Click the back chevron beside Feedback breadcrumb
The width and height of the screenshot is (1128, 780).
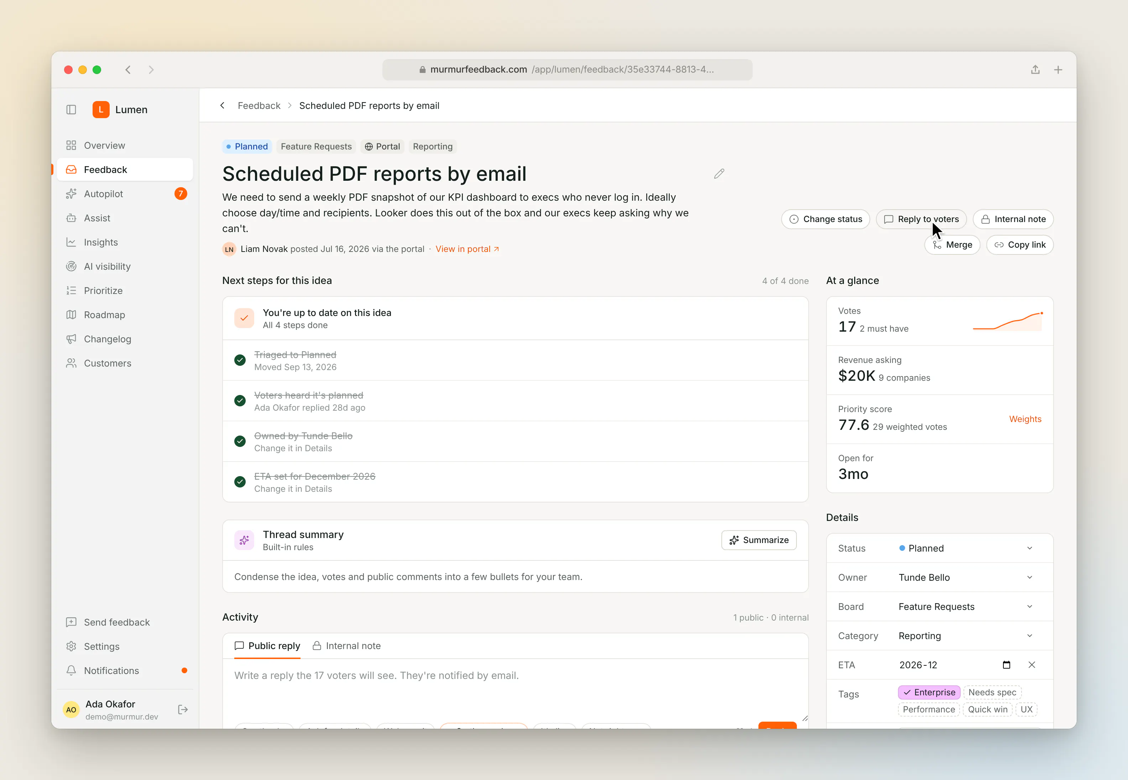point(223,106)
